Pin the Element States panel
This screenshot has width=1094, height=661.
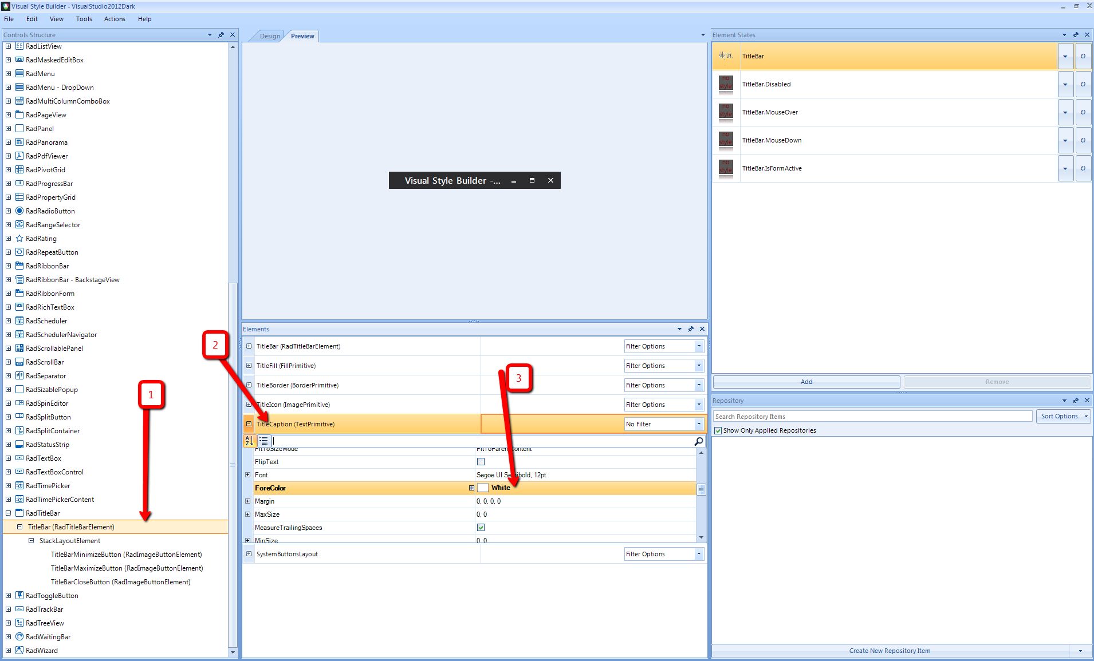pyautogui.click(x=1076, y=35)
